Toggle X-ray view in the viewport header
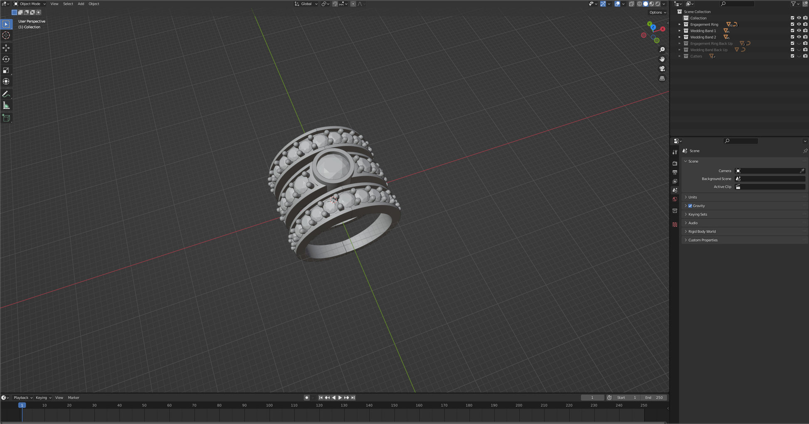809x424 pixels. coord(631,4)
